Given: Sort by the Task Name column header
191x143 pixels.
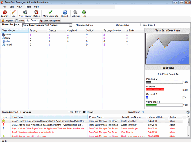Looking at the screenshot, I should (x=49, y=117).
